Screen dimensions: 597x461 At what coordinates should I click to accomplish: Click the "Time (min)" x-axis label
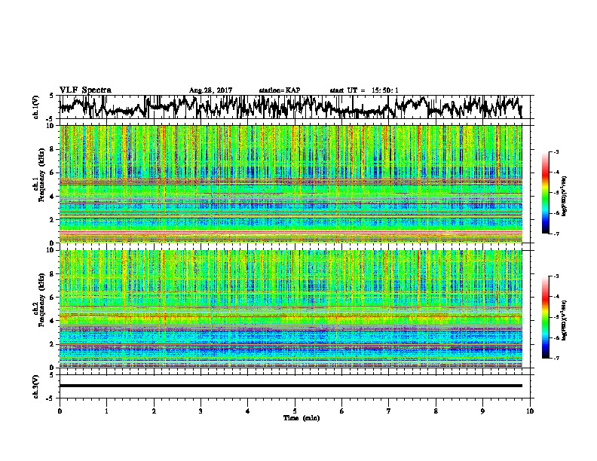pyautogui.click(x=302, y=418)
